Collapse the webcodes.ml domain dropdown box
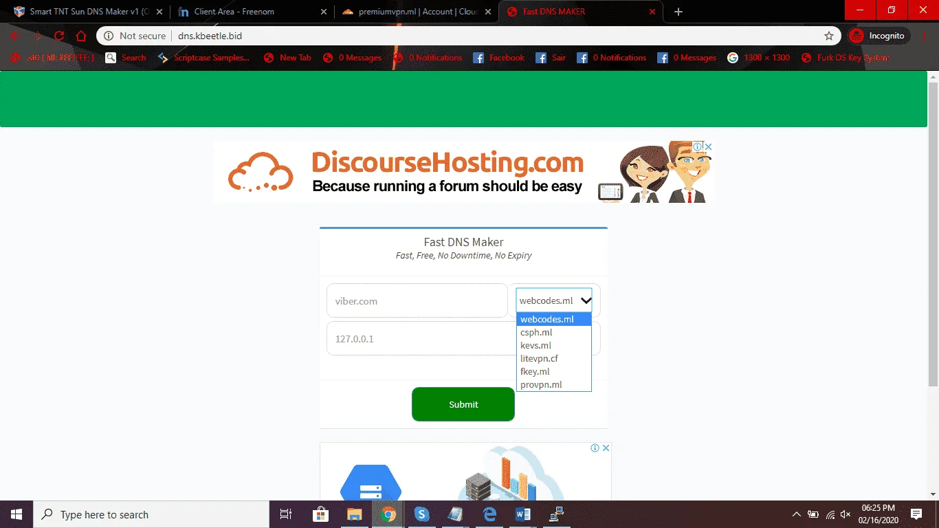 pos(554,300)
